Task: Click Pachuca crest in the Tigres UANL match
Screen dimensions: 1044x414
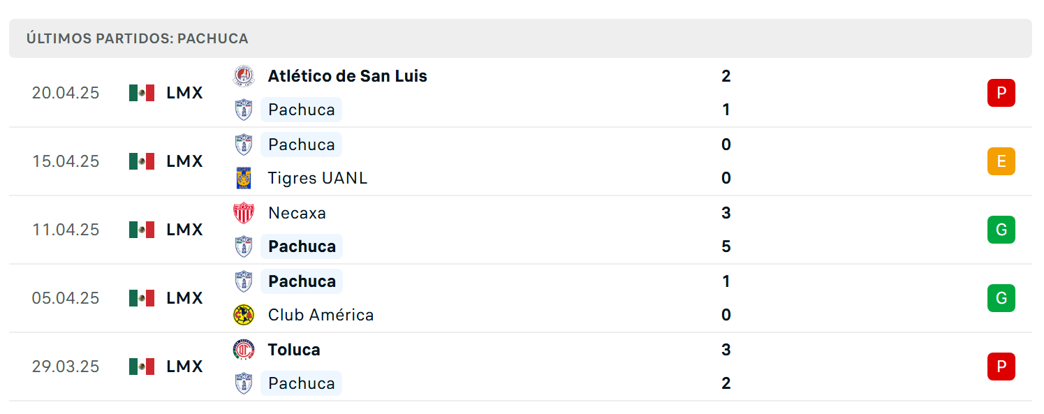Action: click(244, 145)
